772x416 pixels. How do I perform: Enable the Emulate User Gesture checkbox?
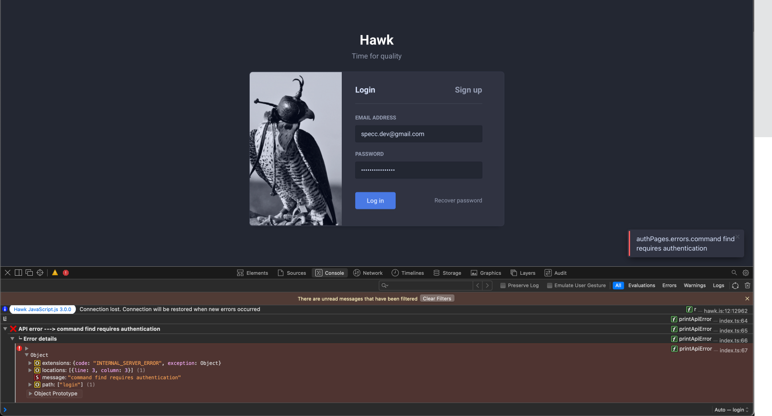(550, 286)
